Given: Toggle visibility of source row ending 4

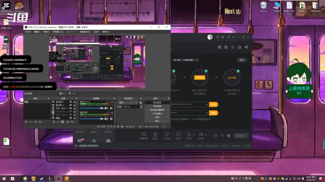Looking at the screenshot, I should point(70,105).
